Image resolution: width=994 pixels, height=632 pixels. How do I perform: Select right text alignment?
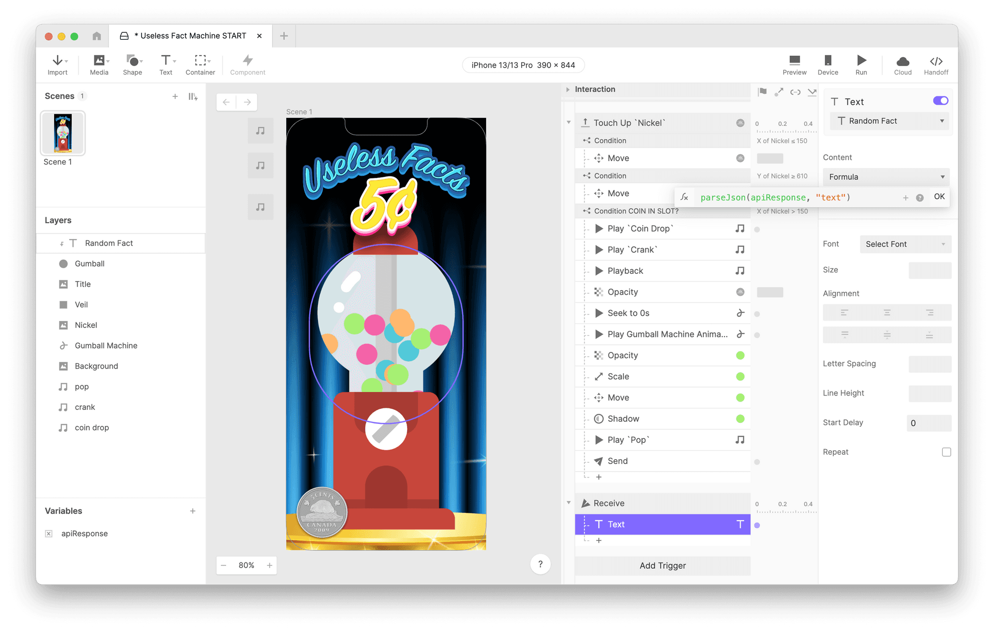point(930,313)
